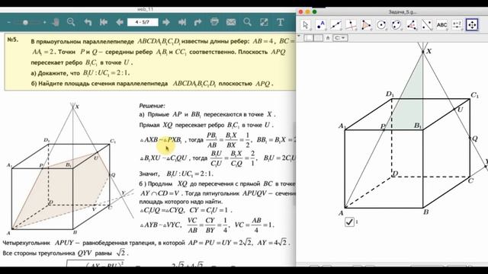488x274 pixels.
Task: Jump to the last page
Action: coord(181,22)
